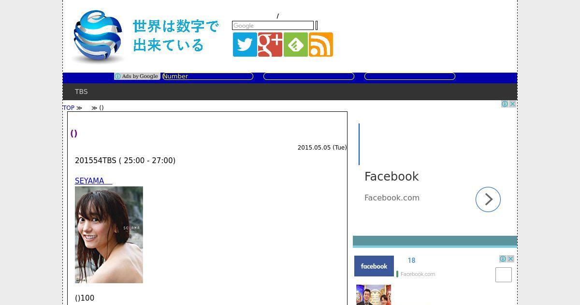Click the blue globe site logo

point(99,37)
